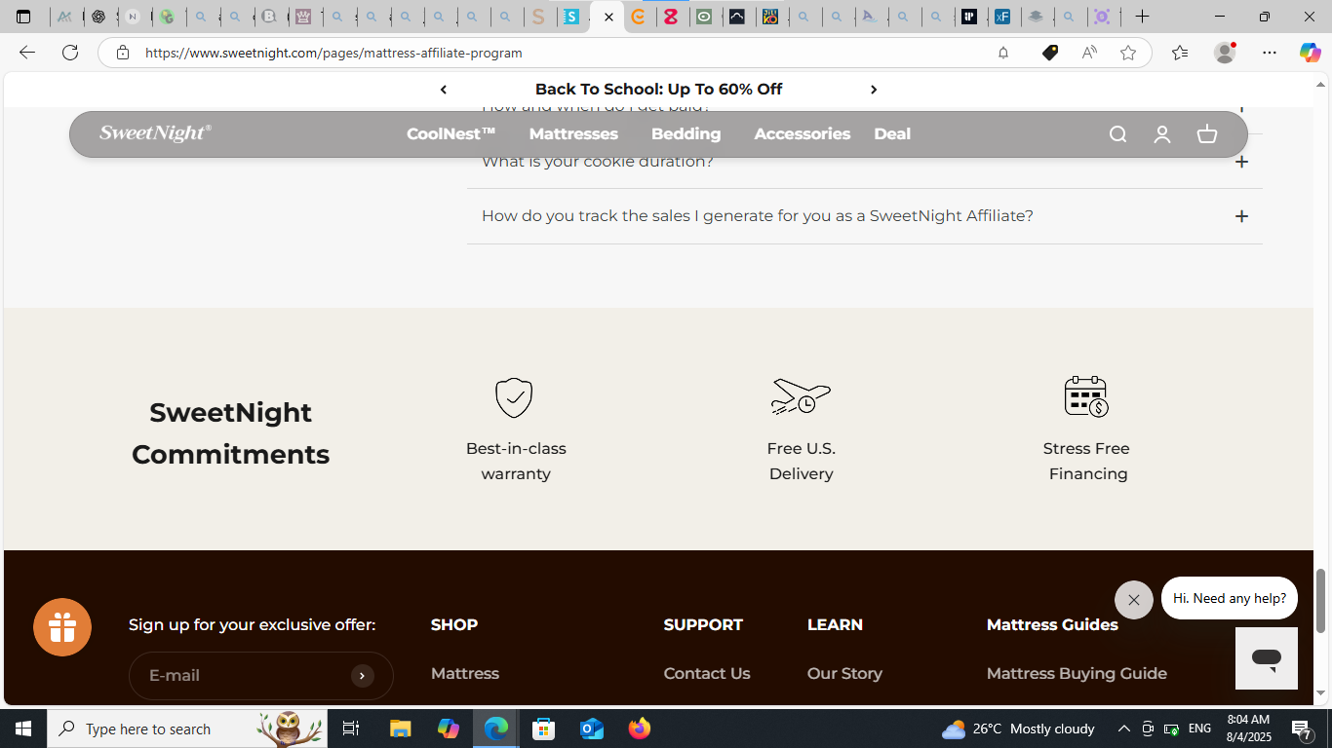This screenshot has height=748, width=1332.
Task: Open a new browser tab
Action: pos(1142,17)
